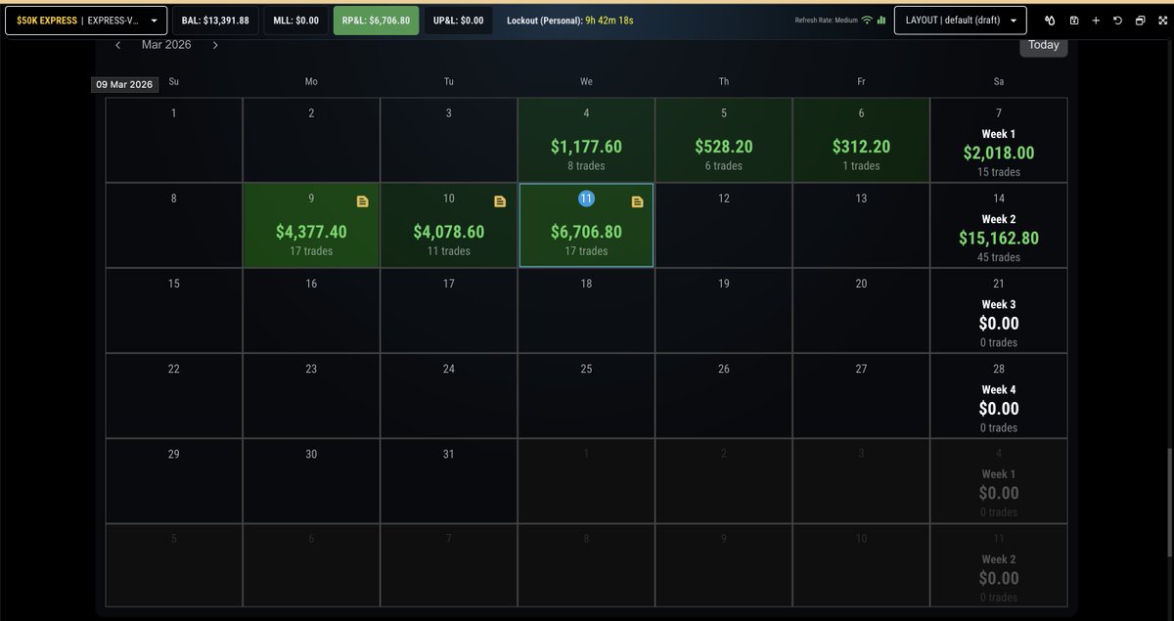Select the March 29 calendar cell
This screenshot has height=621, width=1174.
[x=174, y=480]
